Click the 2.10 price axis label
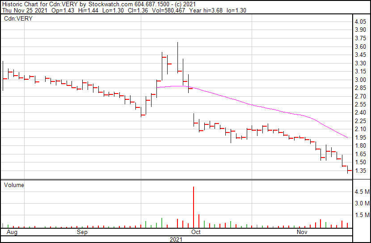Viewport: 371px width, 243px height. (x=360, y=129)
